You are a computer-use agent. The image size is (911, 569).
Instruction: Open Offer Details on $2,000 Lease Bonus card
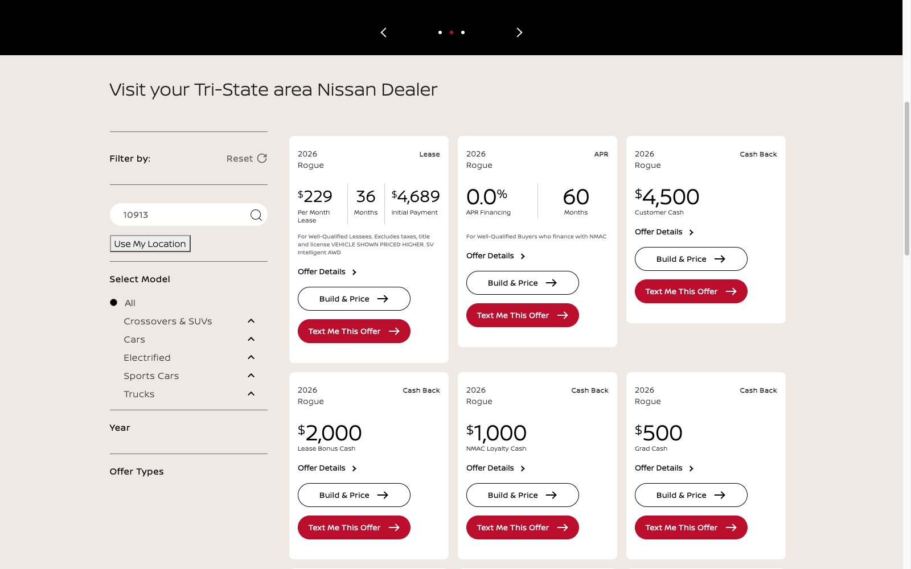point(327,468)
